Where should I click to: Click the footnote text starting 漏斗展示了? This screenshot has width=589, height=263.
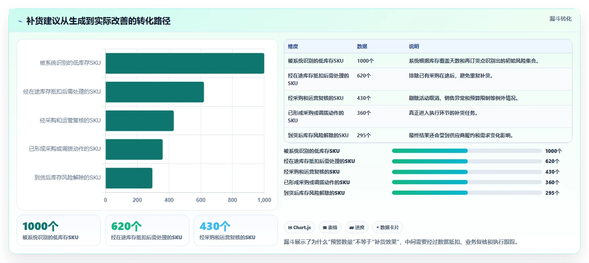(x=400, y=242)
